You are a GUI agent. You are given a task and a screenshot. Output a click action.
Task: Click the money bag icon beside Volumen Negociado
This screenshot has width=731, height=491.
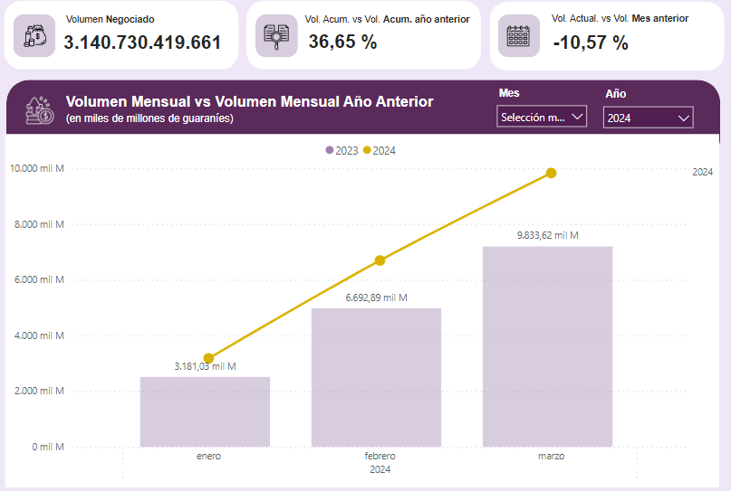(34, 35)
